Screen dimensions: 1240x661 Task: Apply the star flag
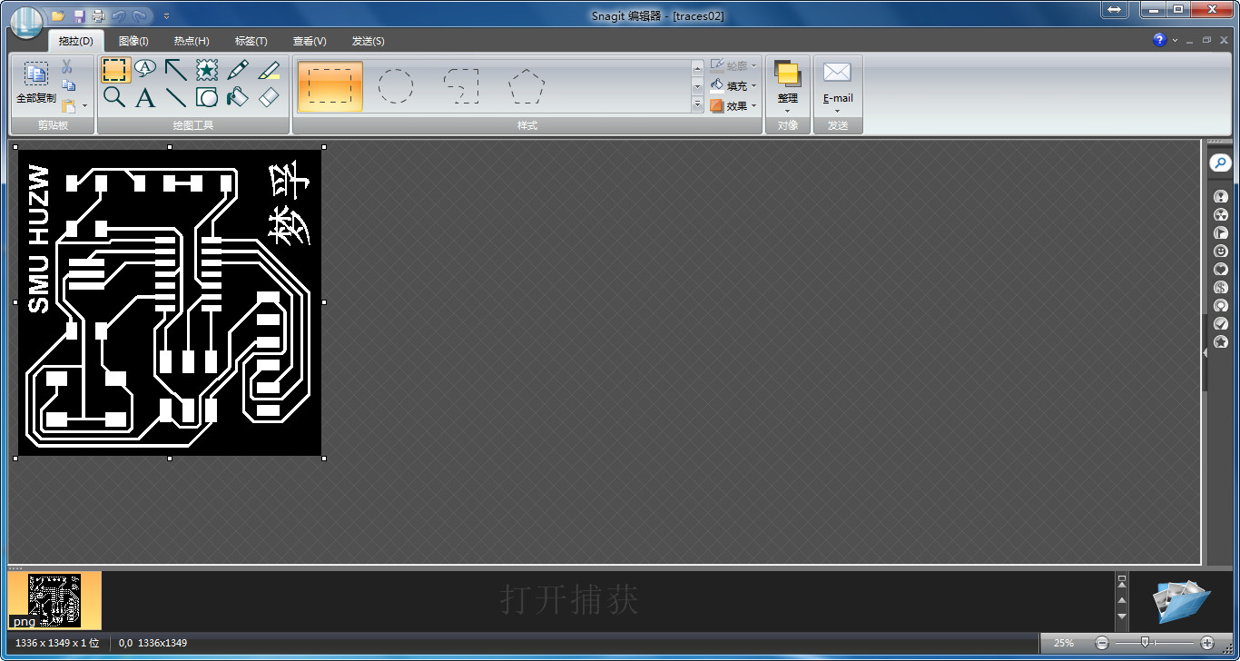(1221, 341)
